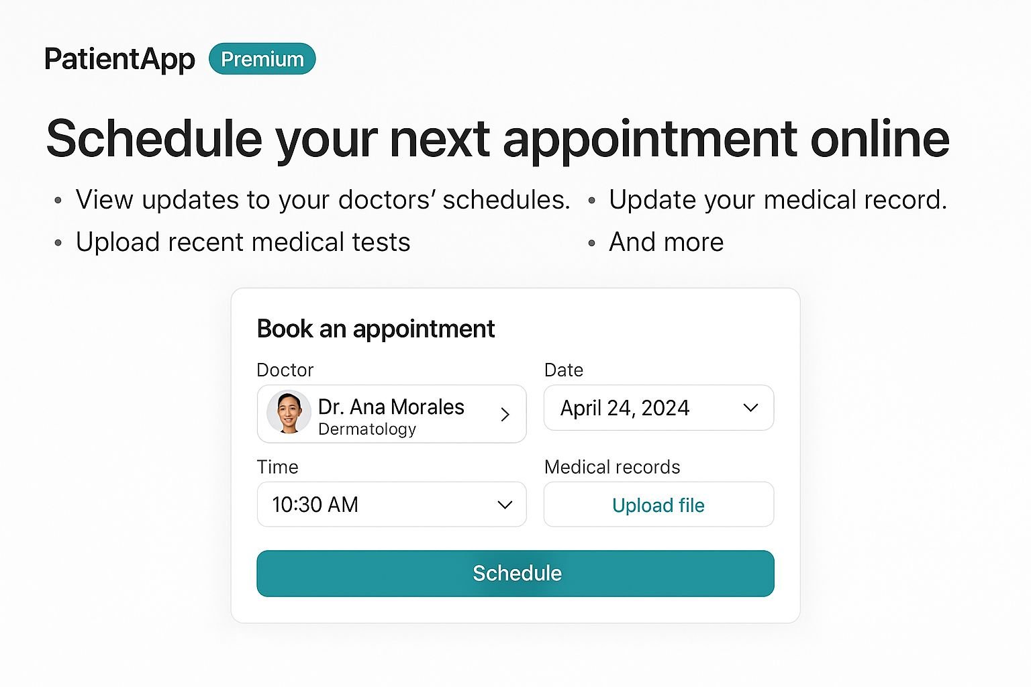
Task: Select the Dr. Ana Morales name
Action: coord(391,407)
